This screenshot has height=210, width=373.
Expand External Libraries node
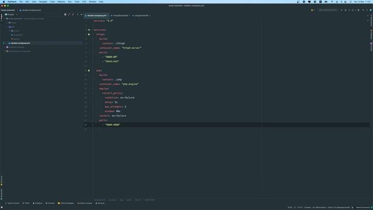tap(5, 47)
